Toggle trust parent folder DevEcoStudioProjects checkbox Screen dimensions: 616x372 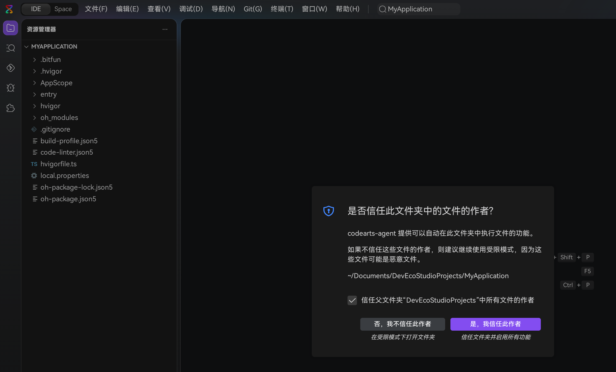[352, 300]
